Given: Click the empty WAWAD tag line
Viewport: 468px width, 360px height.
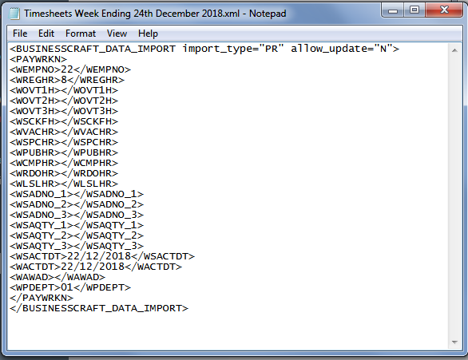Looking at the screenshot, I should point(58,277).
